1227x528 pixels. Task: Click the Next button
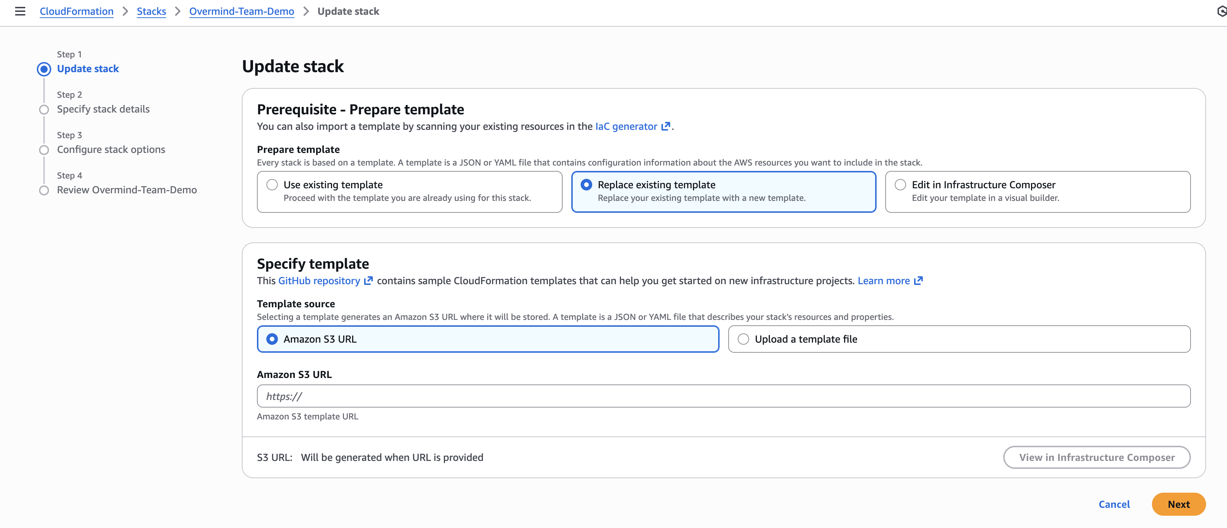tap(1178, 504)
